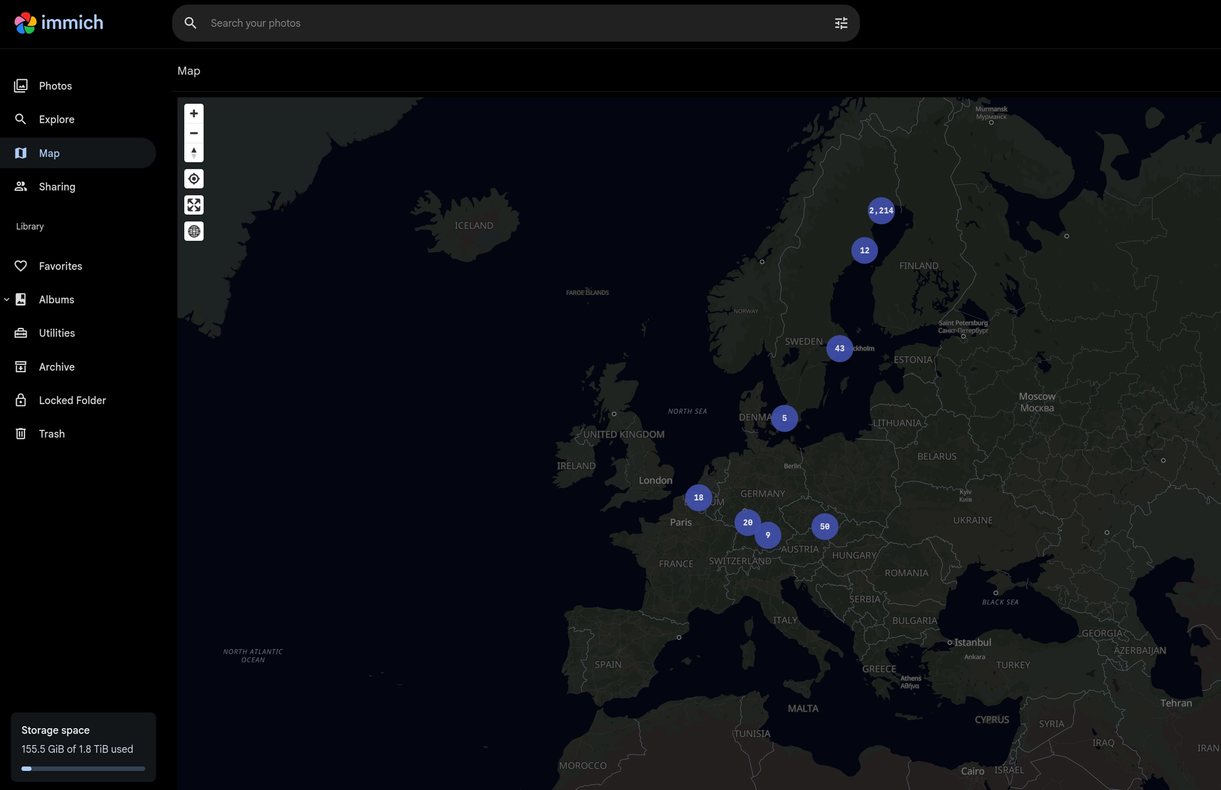Open Utilities page
Image resolution: width=1221 pixels, height=790 pixels.
point(78,333)
